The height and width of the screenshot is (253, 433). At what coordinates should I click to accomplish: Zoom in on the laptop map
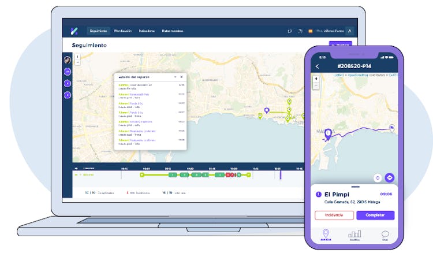(x=77, y=57)
